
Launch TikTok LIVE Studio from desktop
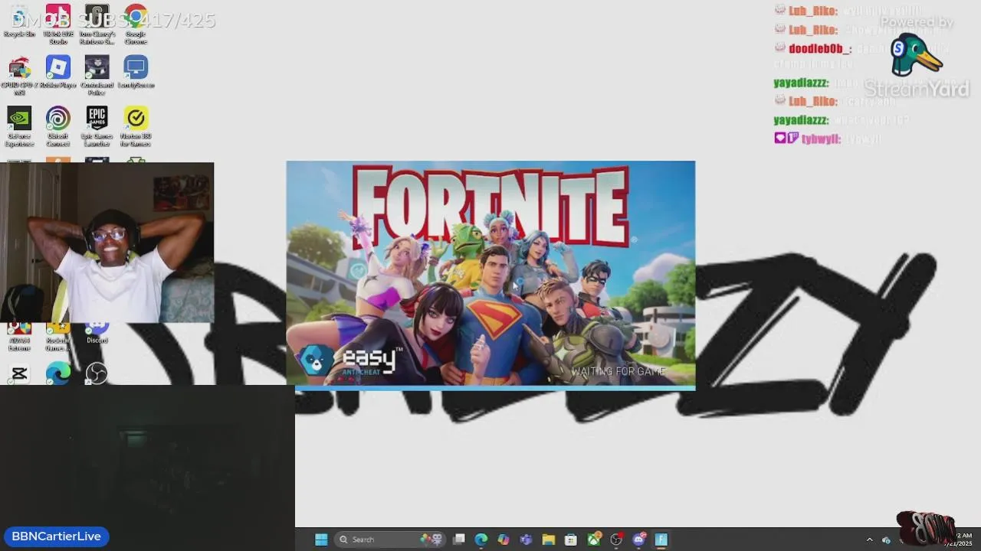pos(58,24)
